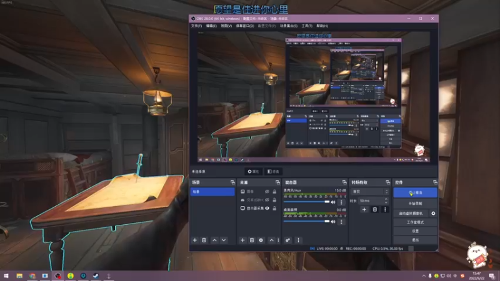Click the 50 ms duration field

point(371,200)
